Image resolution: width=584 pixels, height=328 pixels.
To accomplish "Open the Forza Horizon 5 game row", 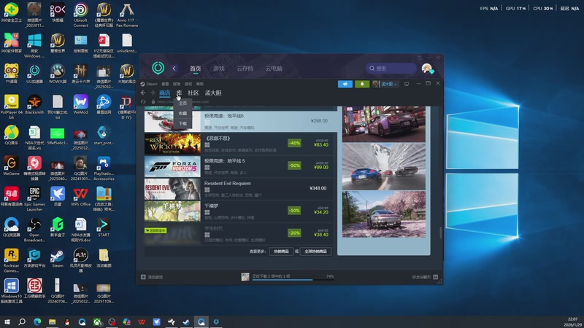I will click(239, 166).
